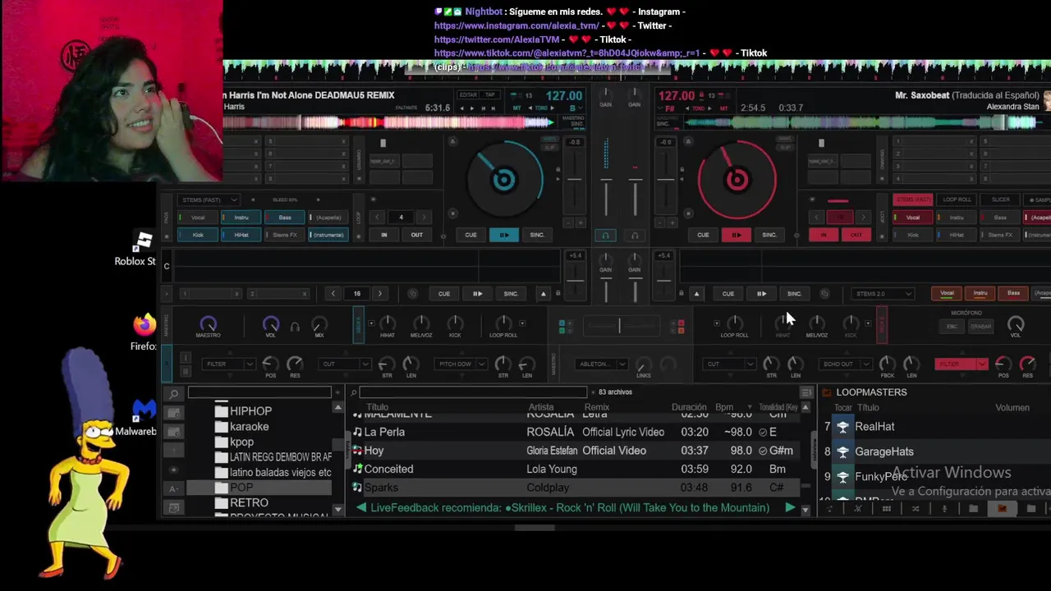
Task: Toggle the right deck Instru stem pad
Action: point(957,218)
